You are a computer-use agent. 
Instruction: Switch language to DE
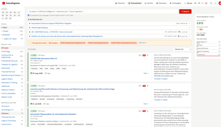(195, 3)
